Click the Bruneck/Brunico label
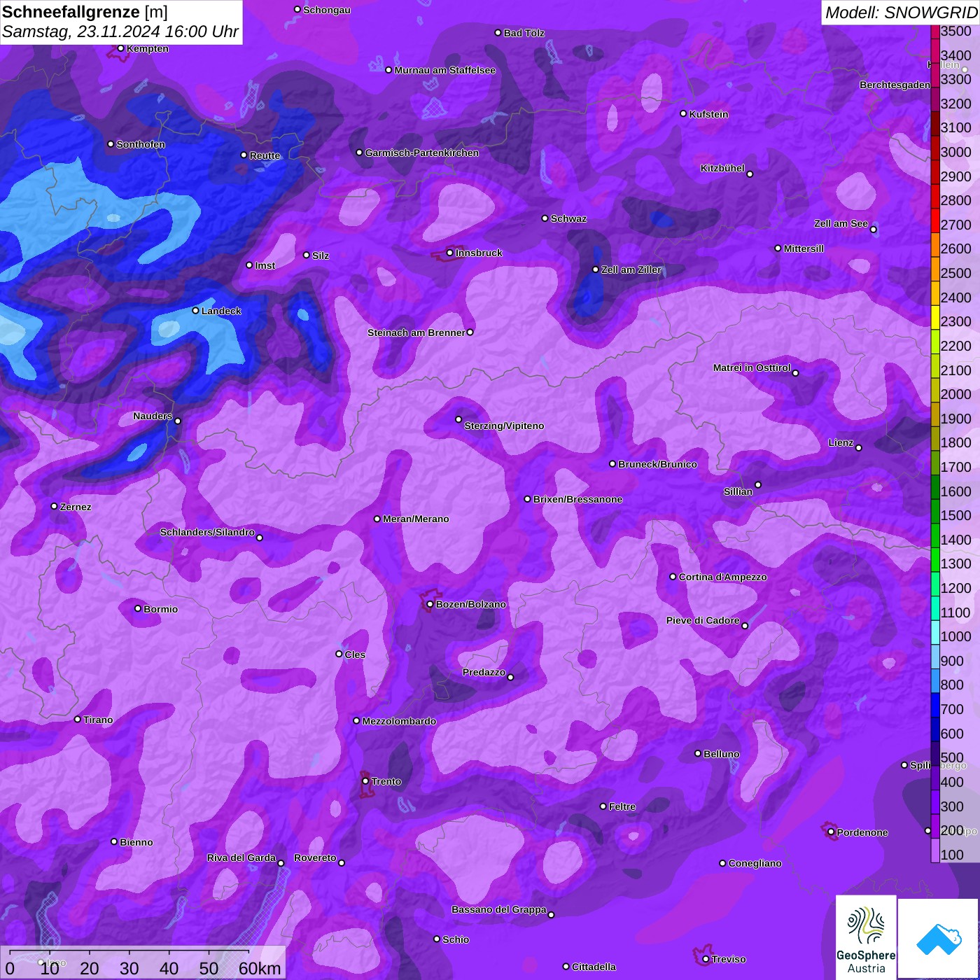 tap(657, 464)
